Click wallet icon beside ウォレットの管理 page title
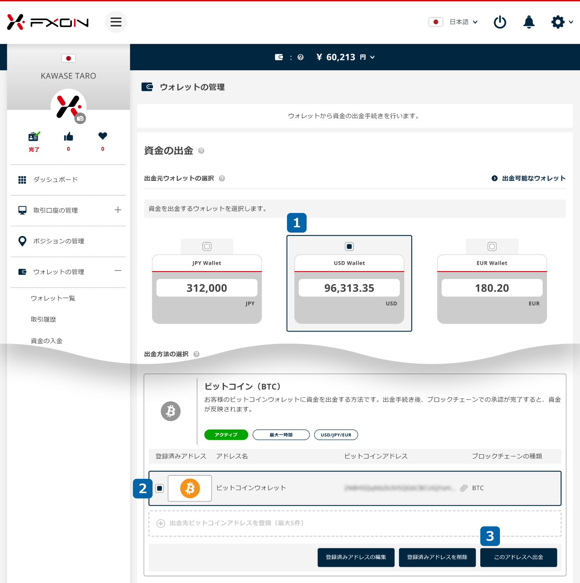580x583 pixels. pos(147,87)
